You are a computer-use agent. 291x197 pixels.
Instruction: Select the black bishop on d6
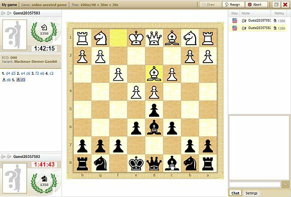click(x=154, y=127)
